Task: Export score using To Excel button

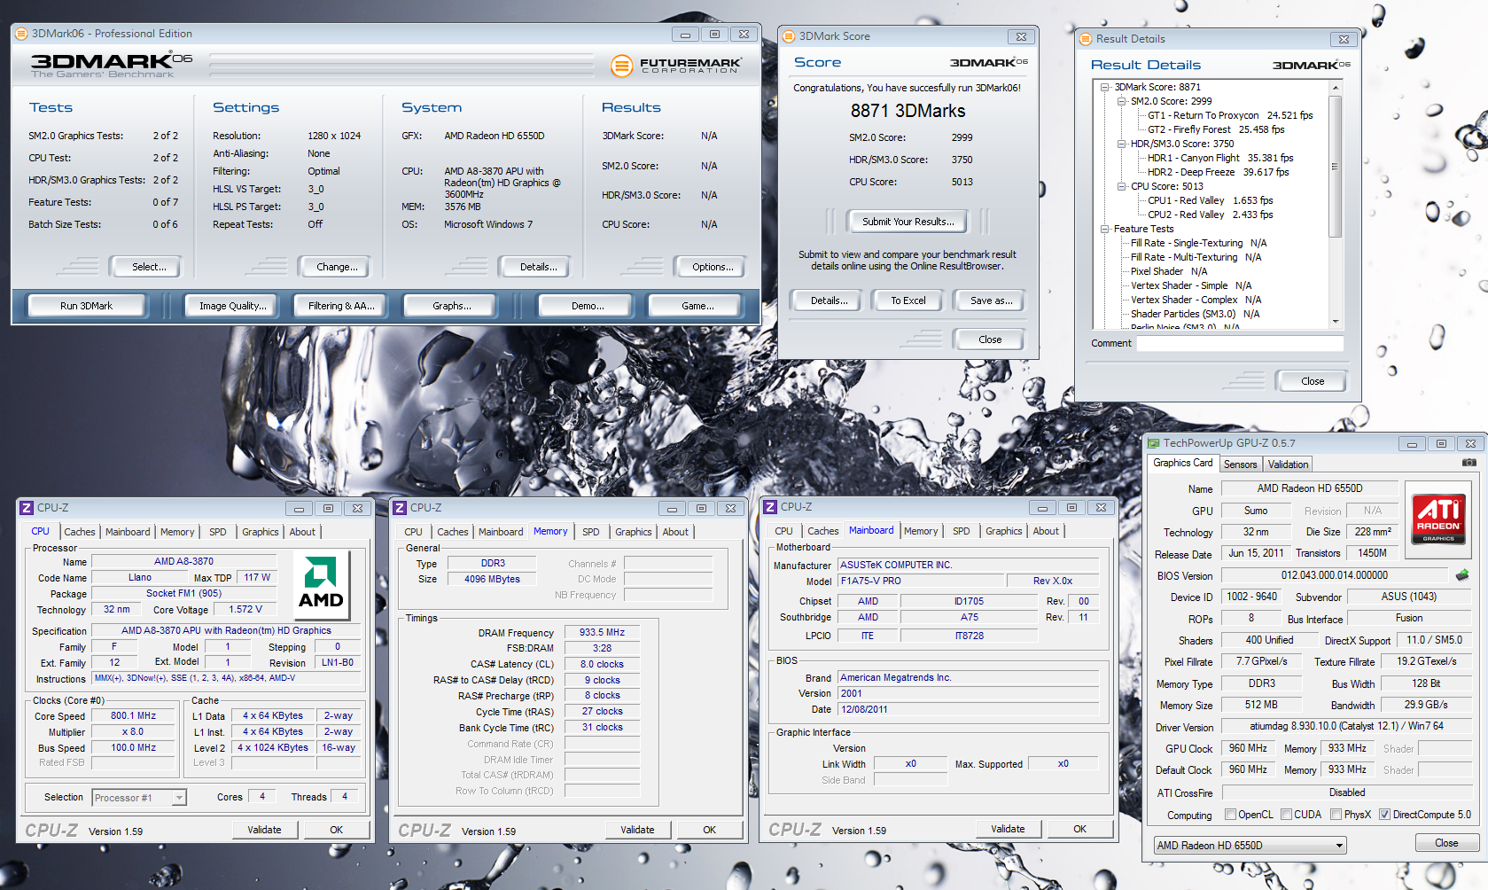Action: point(908,301)
